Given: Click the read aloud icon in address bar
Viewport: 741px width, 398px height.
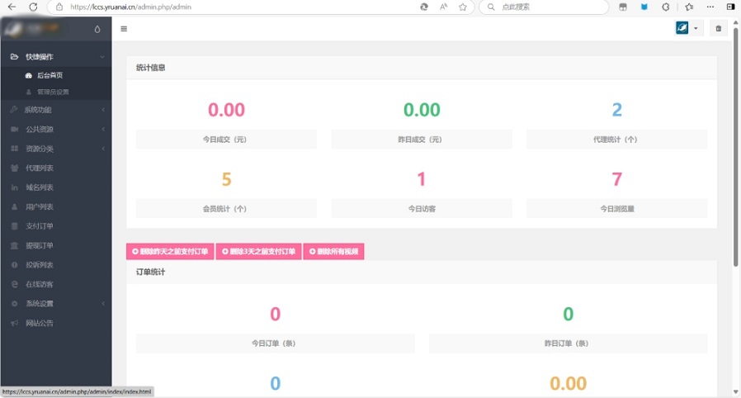Looking at the screenshot, I should (x=443, y=7).
